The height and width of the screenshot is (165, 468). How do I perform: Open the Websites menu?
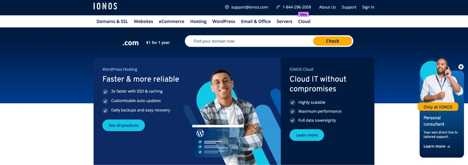(143, 21)
